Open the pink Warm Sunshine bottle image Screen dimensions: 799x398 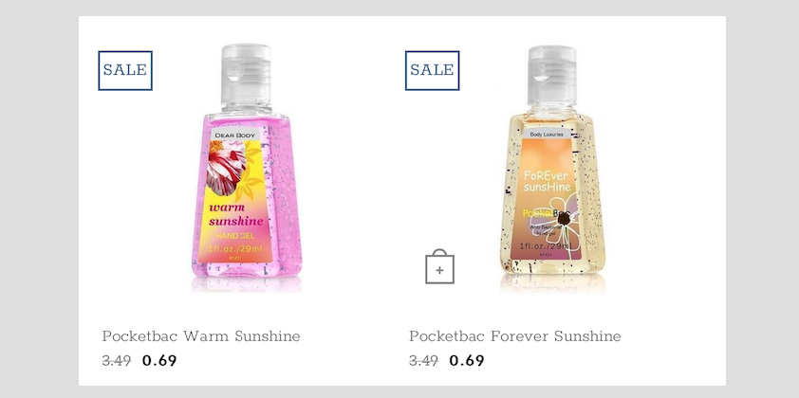(x=247, y=168)
